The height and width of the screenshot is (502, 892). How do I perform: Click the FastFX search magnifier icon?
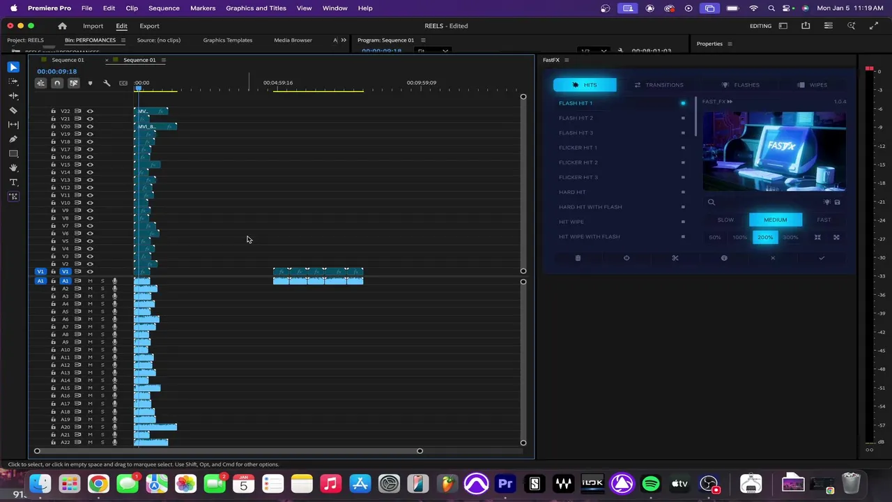pyautogui.click(x=712, y=202)
